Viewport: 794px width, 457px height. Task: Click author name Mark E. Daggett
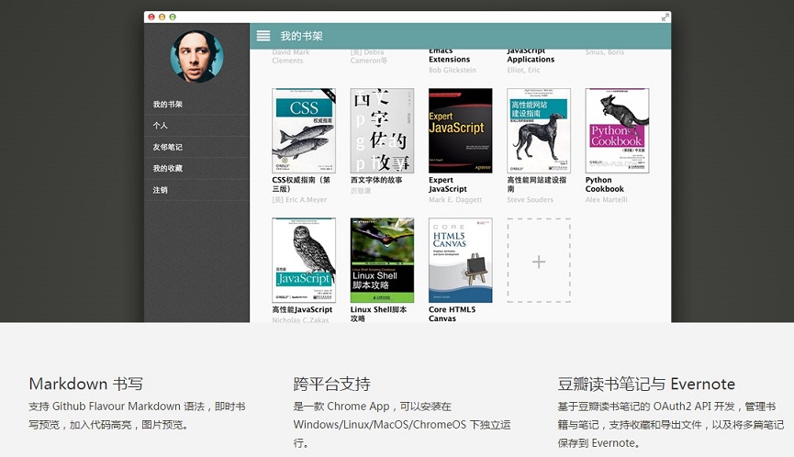tap(455, 200)
